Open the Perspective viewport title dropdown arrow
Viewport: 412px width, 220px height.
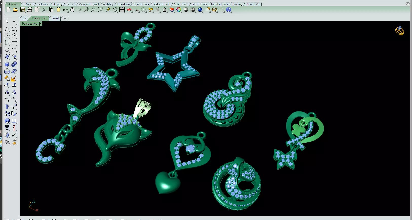[41, 24]
